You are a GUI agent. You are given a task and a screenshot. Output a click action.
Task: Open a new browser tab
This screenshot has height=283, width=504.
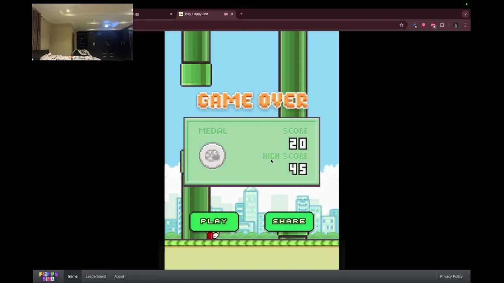click(241, 14)
